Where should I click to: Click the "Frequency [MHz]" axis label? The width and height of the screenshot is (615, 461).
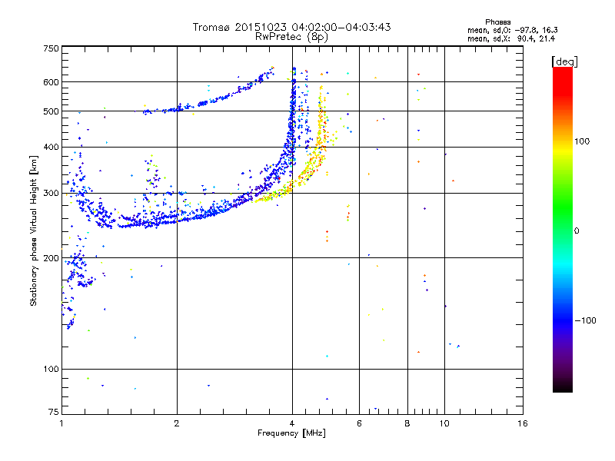pyautogui.click(x=291, y=433)
